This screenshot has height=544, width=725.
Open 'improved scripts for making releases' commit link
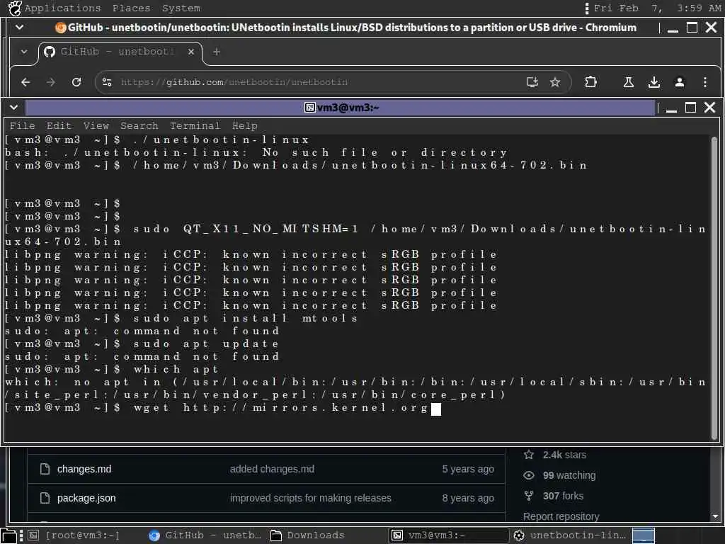tap(310, 498)
